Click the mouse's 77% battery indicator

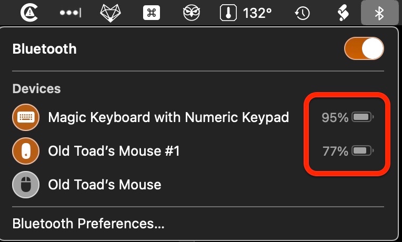click(x=347, y=152)
